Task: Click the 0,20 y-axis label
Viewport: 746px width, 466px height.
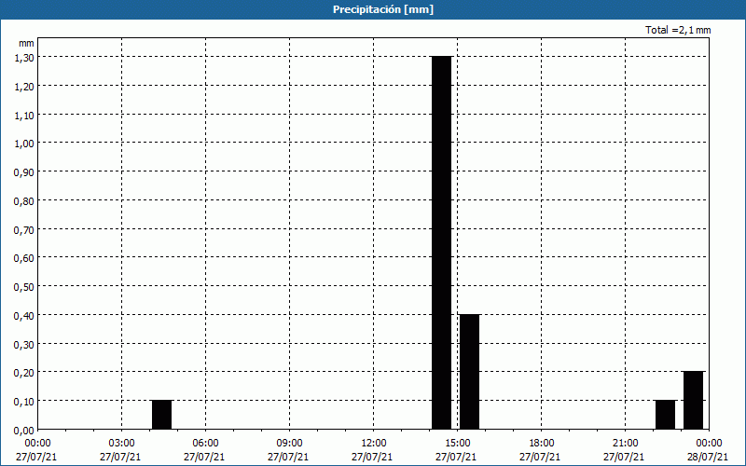Action: [x=24, y=373]
